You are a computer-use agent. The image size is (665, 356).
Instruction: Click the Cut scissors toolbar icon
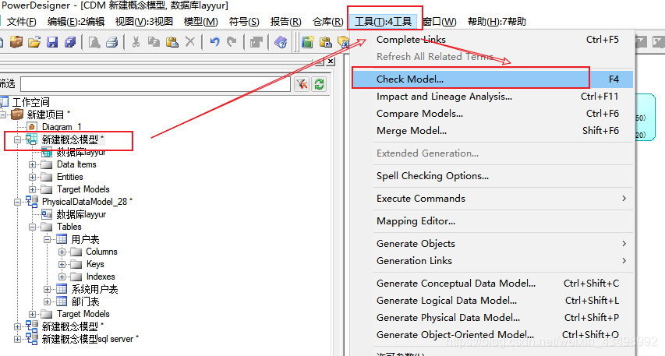point(136,42)
